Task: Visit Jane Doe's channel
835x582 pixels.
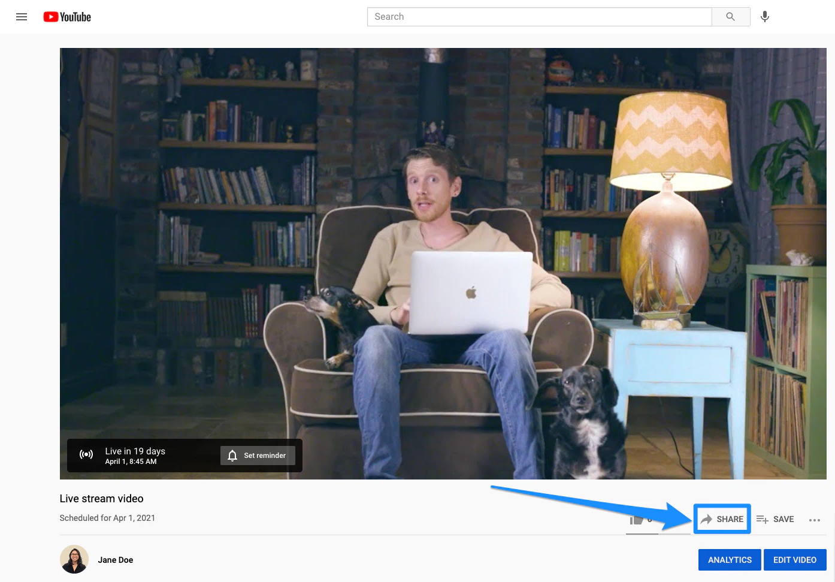Action: coord(115,559)
